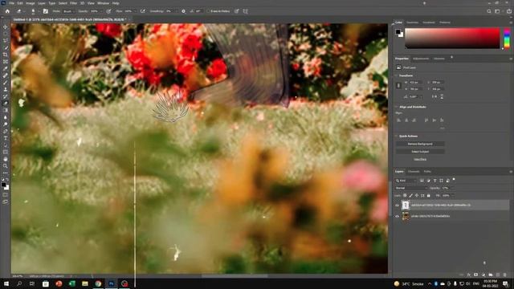Viewport: 514px width, 289px height.
Task: Select the Hand tool
Action: point(6,159)
